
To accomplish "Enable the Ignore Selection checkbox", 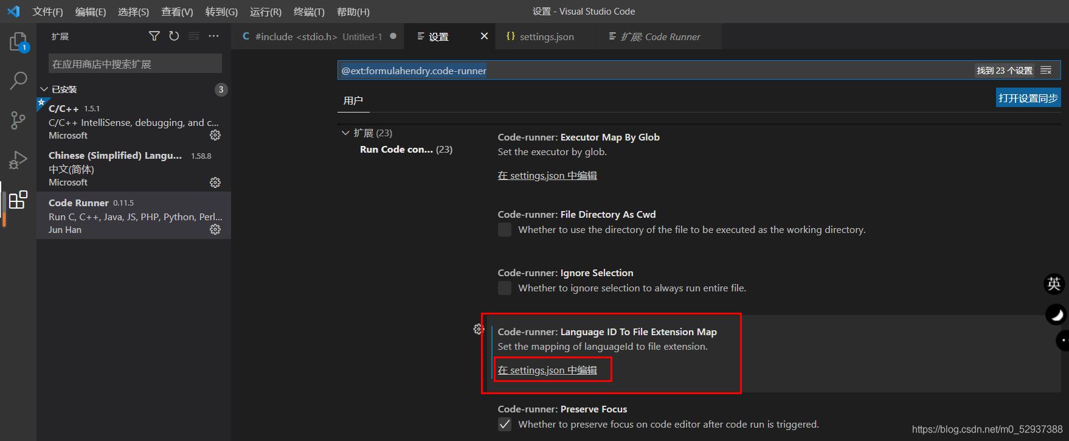I will (505, 288).
